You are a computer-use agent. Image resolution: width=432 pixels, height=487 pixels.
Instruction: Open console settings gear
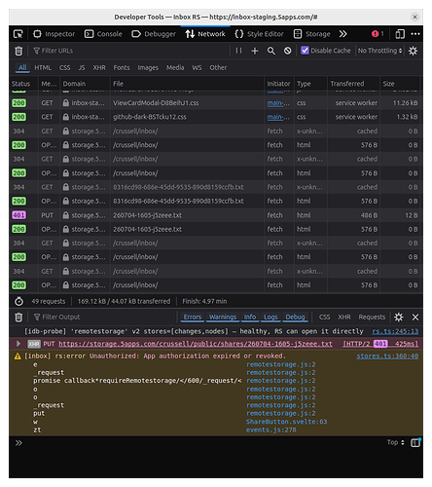tap(399, 317)
